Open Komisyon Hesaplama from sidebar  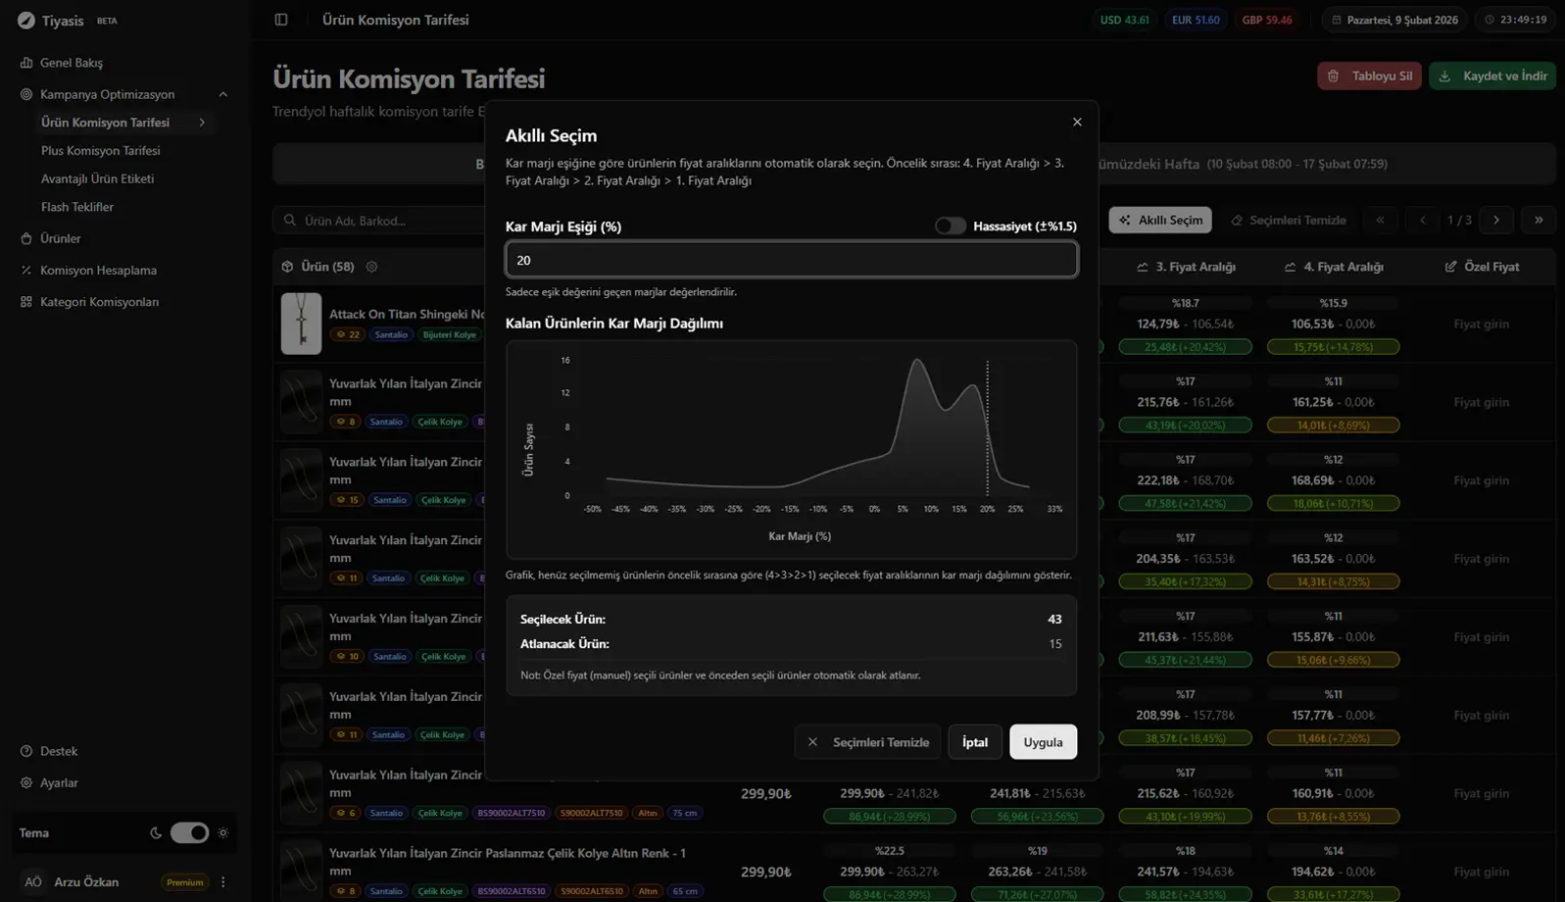click(x=98, y=271)
